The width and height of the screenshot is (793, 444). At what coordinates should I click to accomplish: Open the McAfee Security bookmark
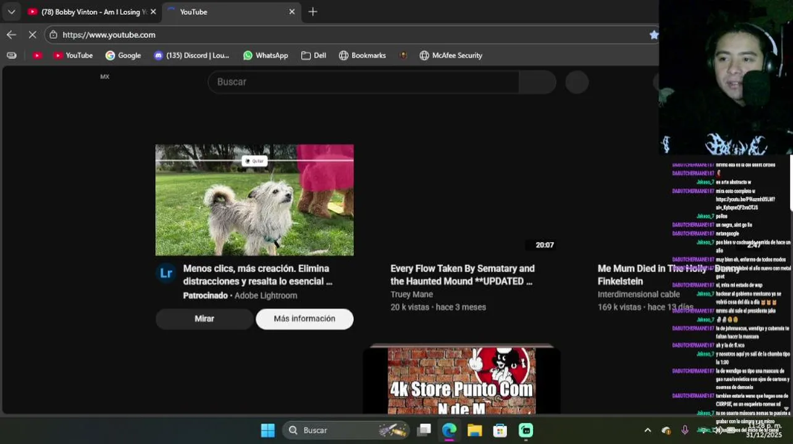click(451, 55)
